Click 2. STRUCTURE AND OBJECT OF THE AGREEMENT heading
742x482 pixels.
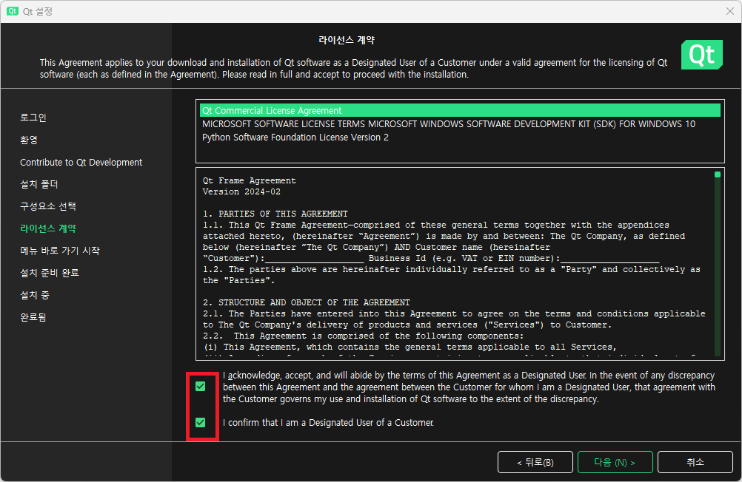(x=307, y=302)
